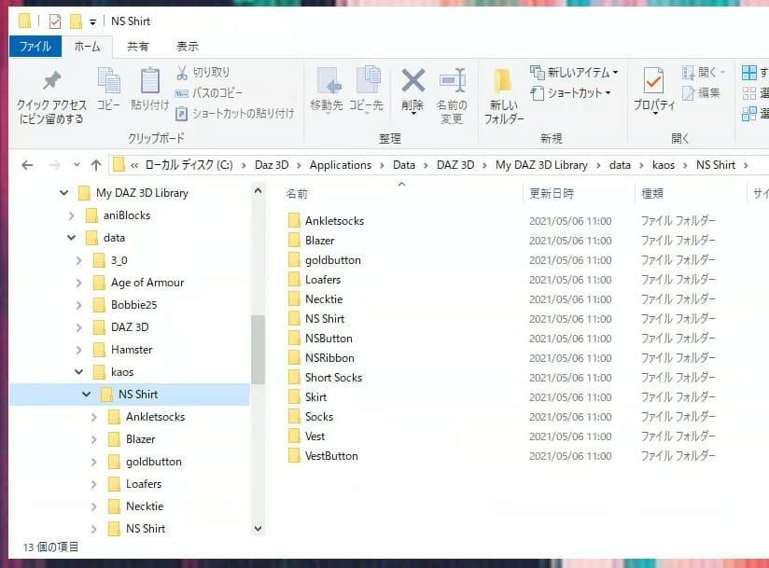
Task: Click Daz 3D in address breadcrumb
Action: [x=272, y=165]
